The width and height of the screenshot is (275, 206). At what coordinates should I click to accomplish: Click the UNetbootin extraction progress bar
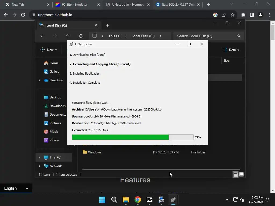pos(133,137)
